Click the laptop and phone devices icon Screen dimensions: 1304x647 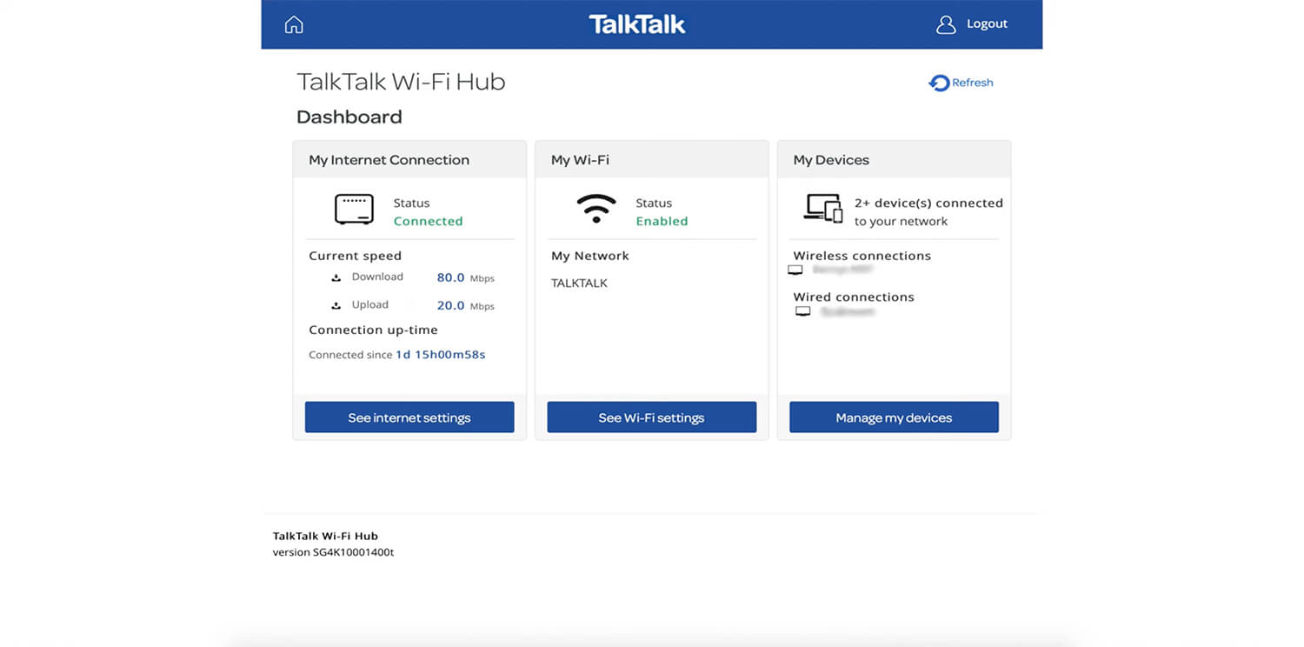(823, 209)
